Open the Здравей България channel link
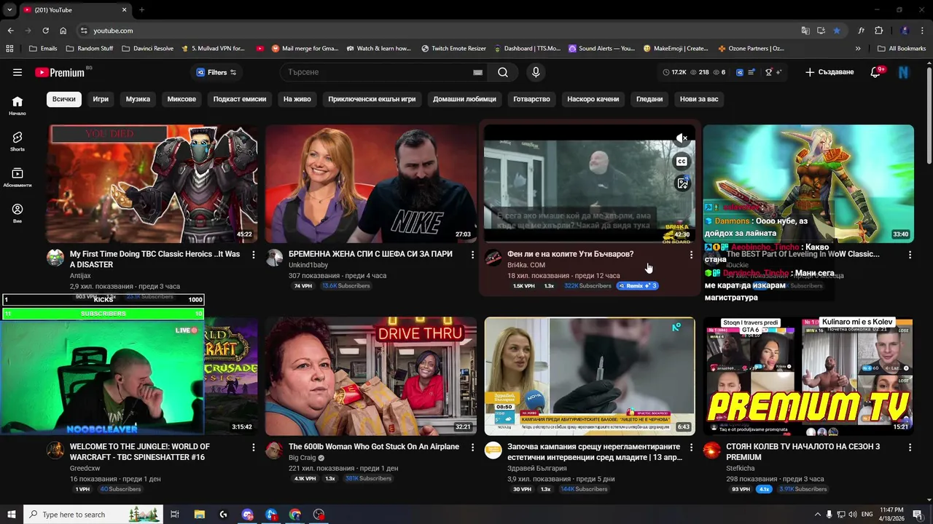 tap(536, 469)
